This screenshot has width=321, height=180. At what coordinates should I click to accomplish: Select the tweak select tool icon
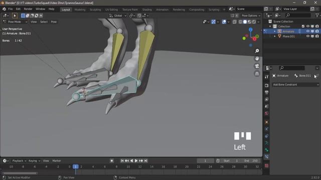pyautogui.click(x=15, y=15)
